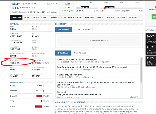Screen dimensions: 156x114
Task: Open 10-K AquaBounty Technologies headline
Action: coord(78,60)
